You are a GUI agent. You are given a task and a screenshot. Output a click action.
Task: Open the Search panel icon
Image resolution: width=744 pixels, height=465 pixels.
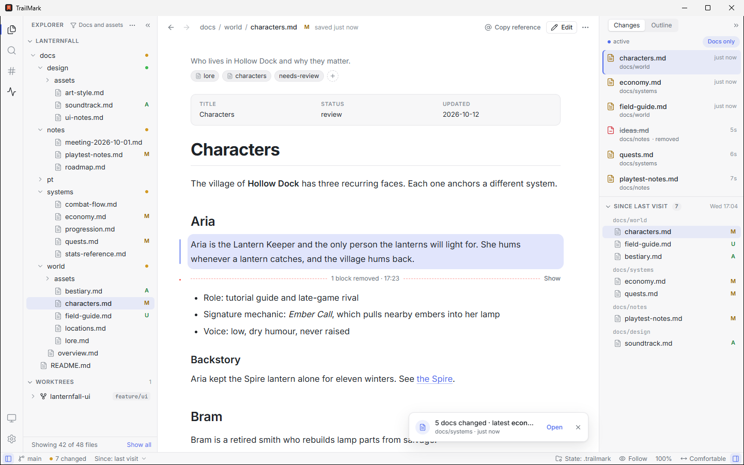point(12,51)
